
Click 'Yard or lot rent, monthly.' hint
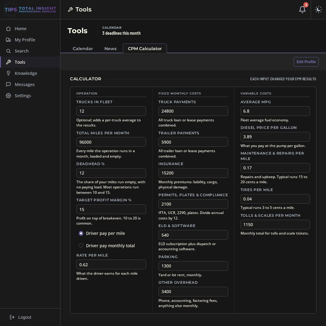pos(180,275)
